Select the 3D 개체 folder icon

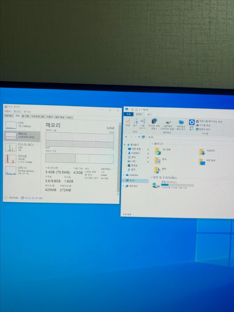pos(158,151)
